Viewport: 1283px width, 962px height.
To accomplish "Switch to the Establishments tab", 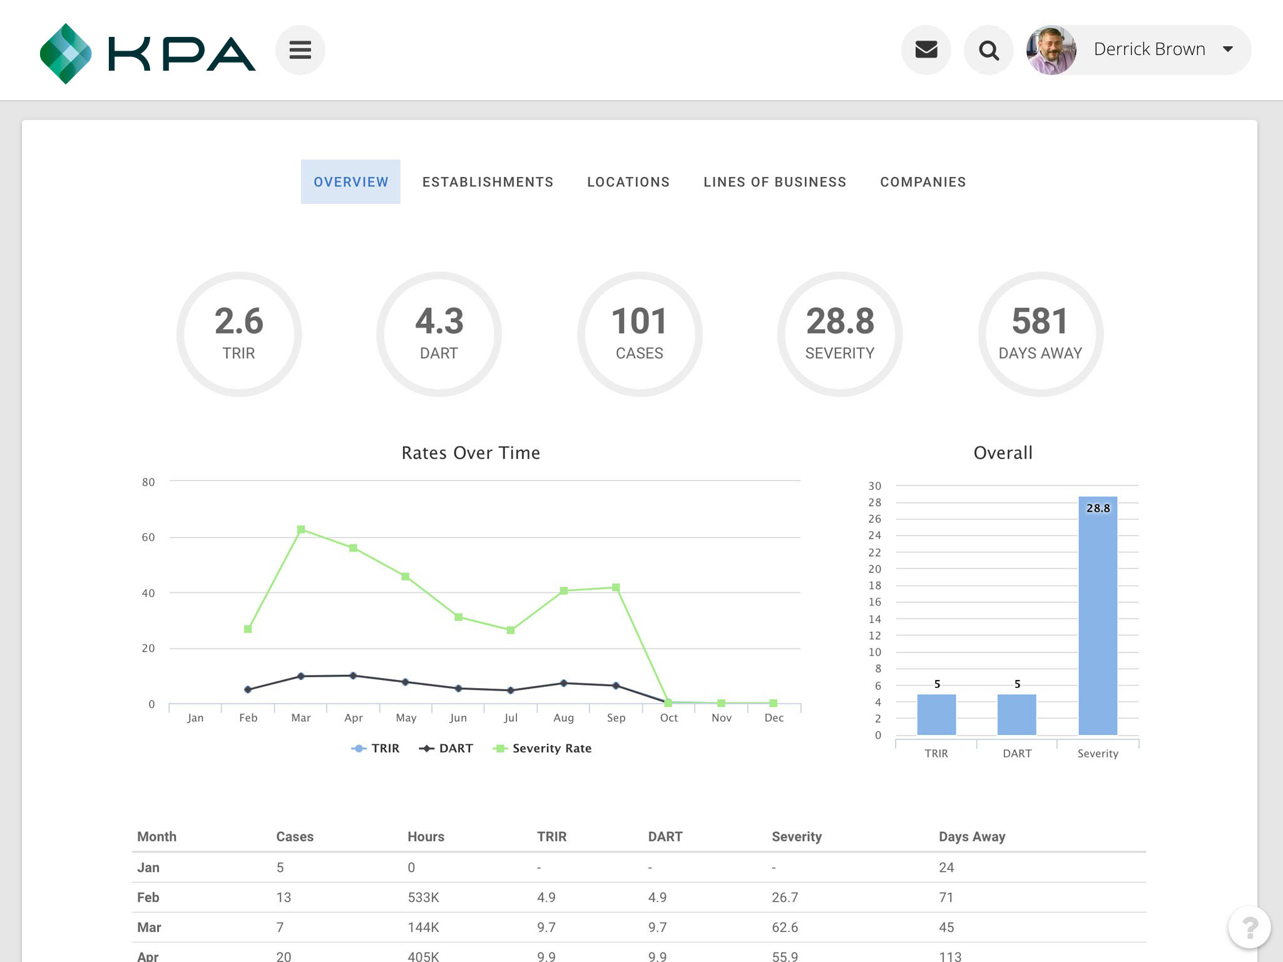I will click(x=488, y=182).
